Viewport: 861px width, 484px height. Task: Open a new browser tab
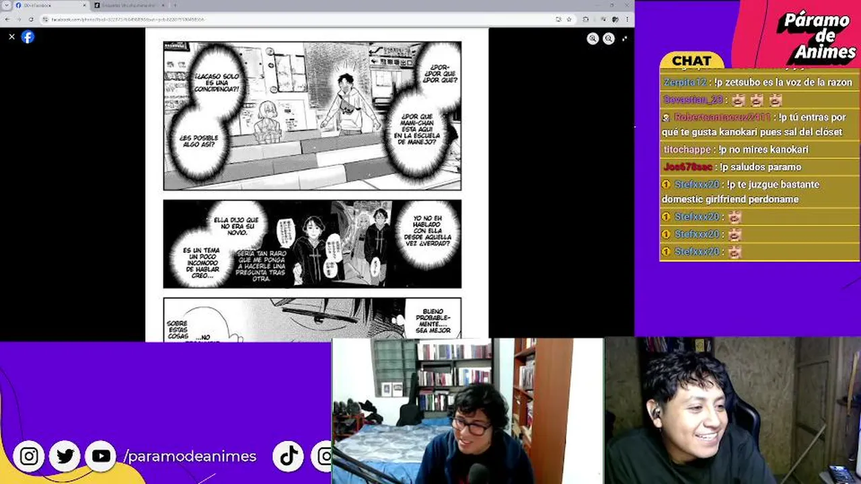[176, 5]
